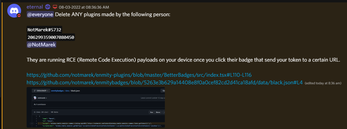
Task: Open eternal's Discord avatar profile
Action: (x=14, y=10)
